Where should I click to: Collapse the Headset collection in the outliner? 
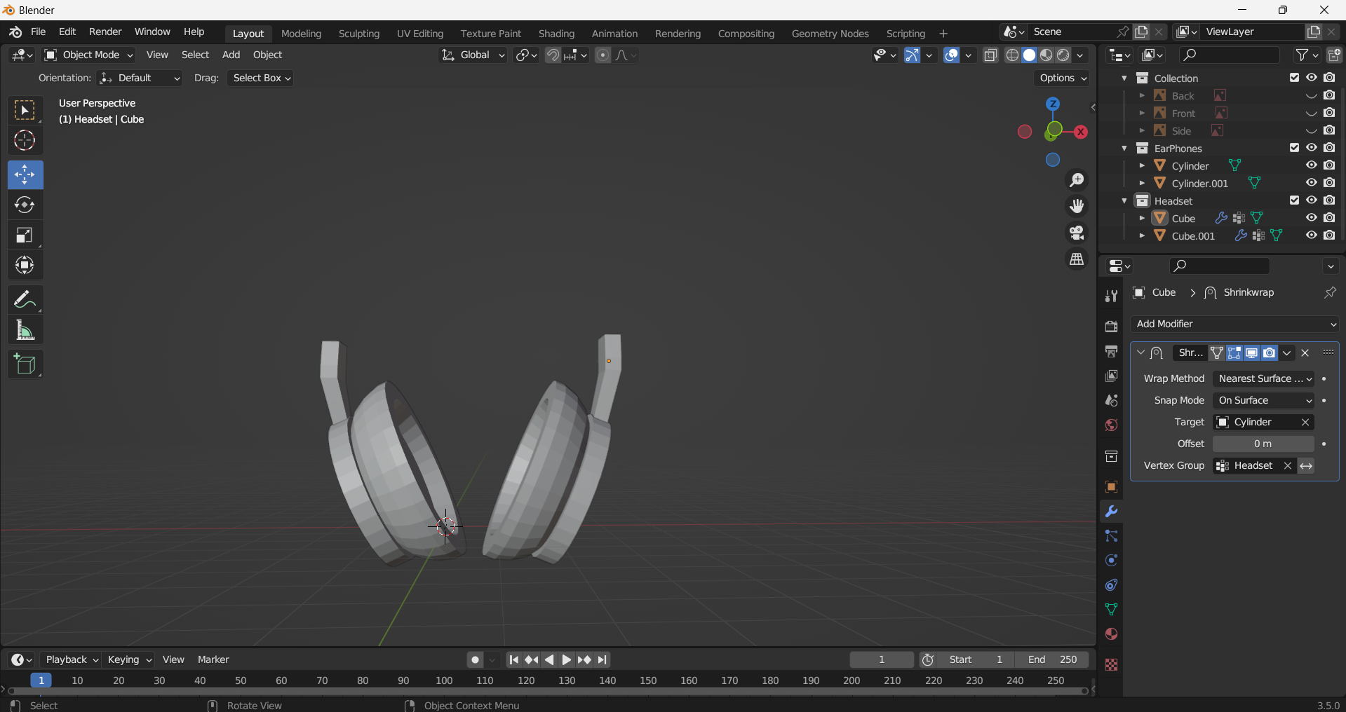1124,201
